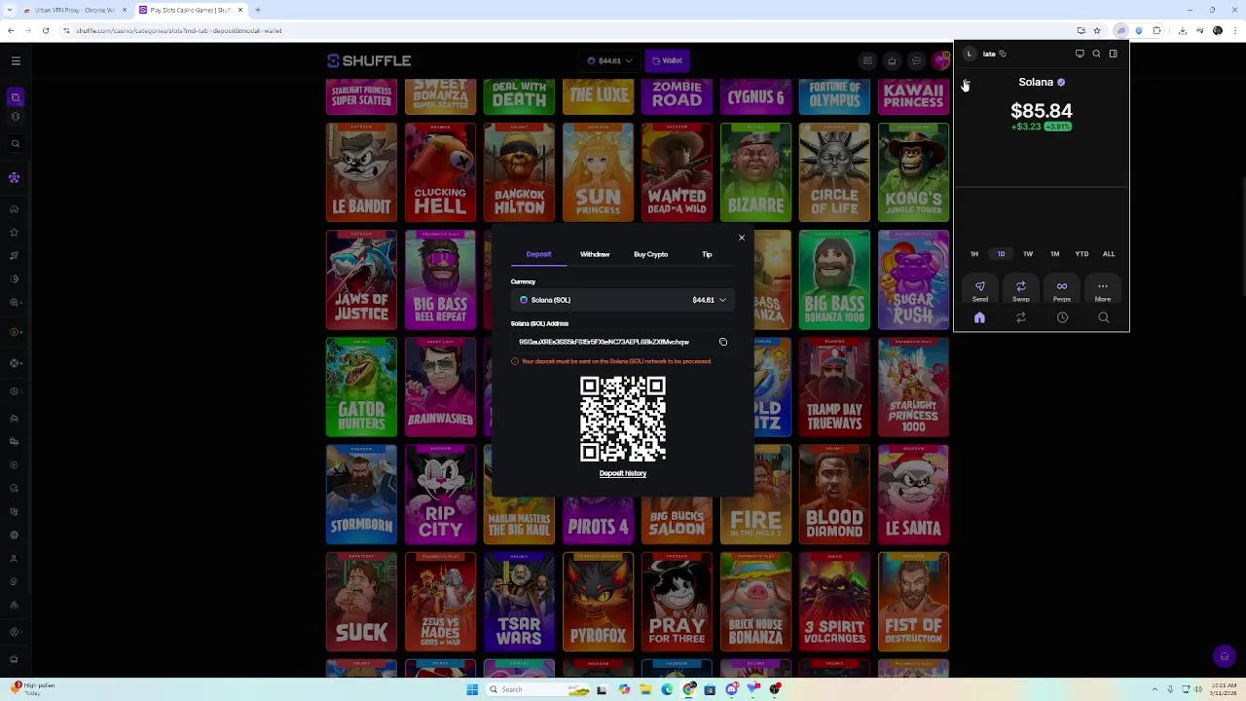Toggle the hamburger sidebar menu

16,60
